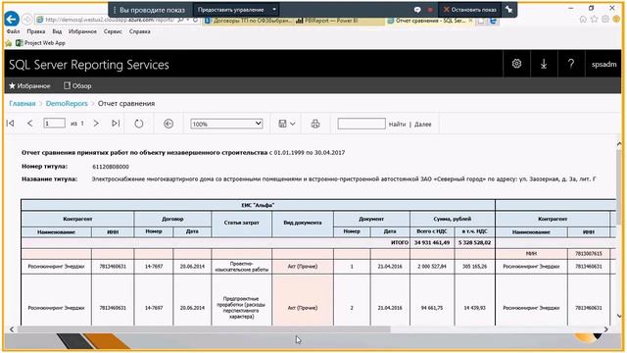Viewport: 627px width, 353px height.
Task: Pin the sharing toolbar
Action: (x=508, y=10)
